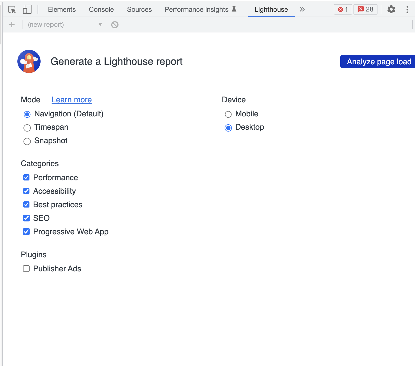
Task: Select Timespan mode
Action: [27, 128]
